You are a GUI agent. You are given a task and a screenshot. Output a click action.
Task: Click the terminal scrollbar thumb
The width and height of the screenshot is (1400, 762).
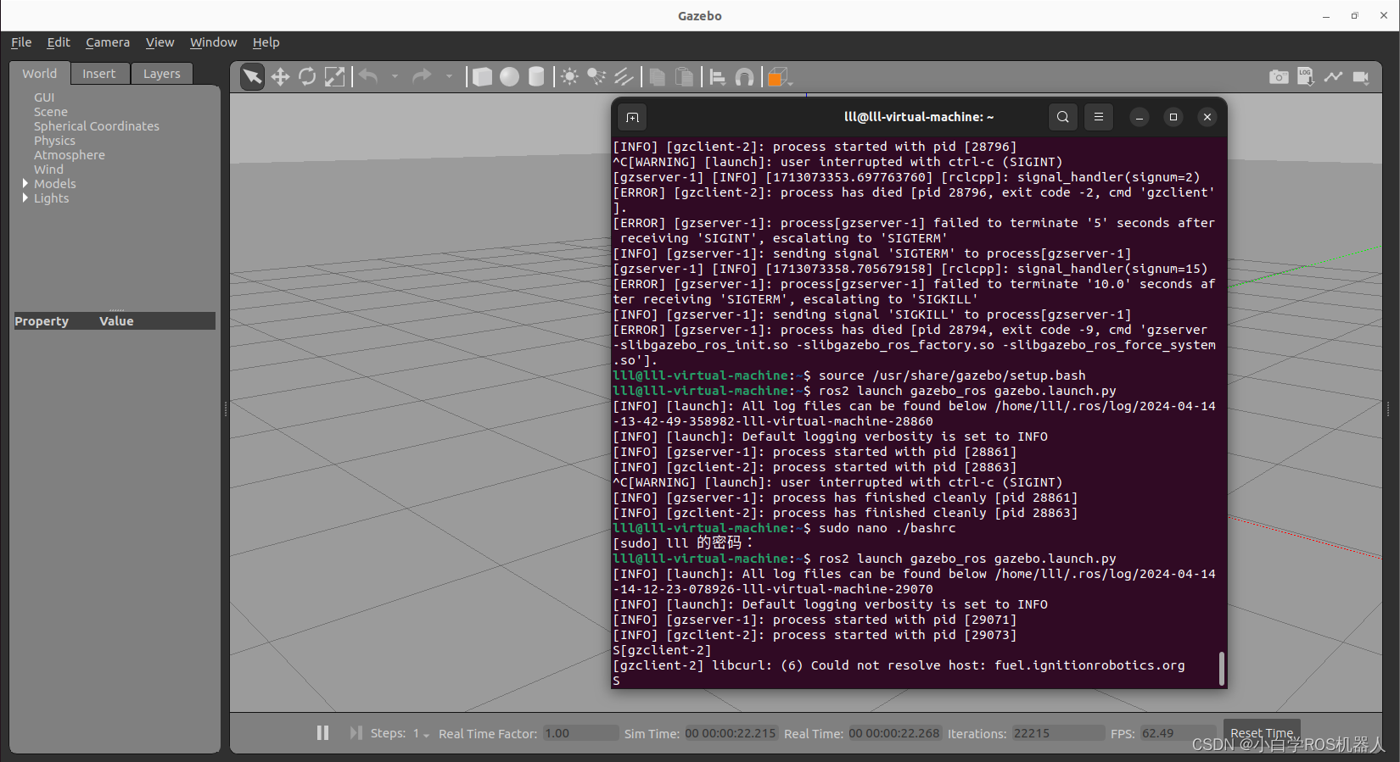[x=1222, y=669]
